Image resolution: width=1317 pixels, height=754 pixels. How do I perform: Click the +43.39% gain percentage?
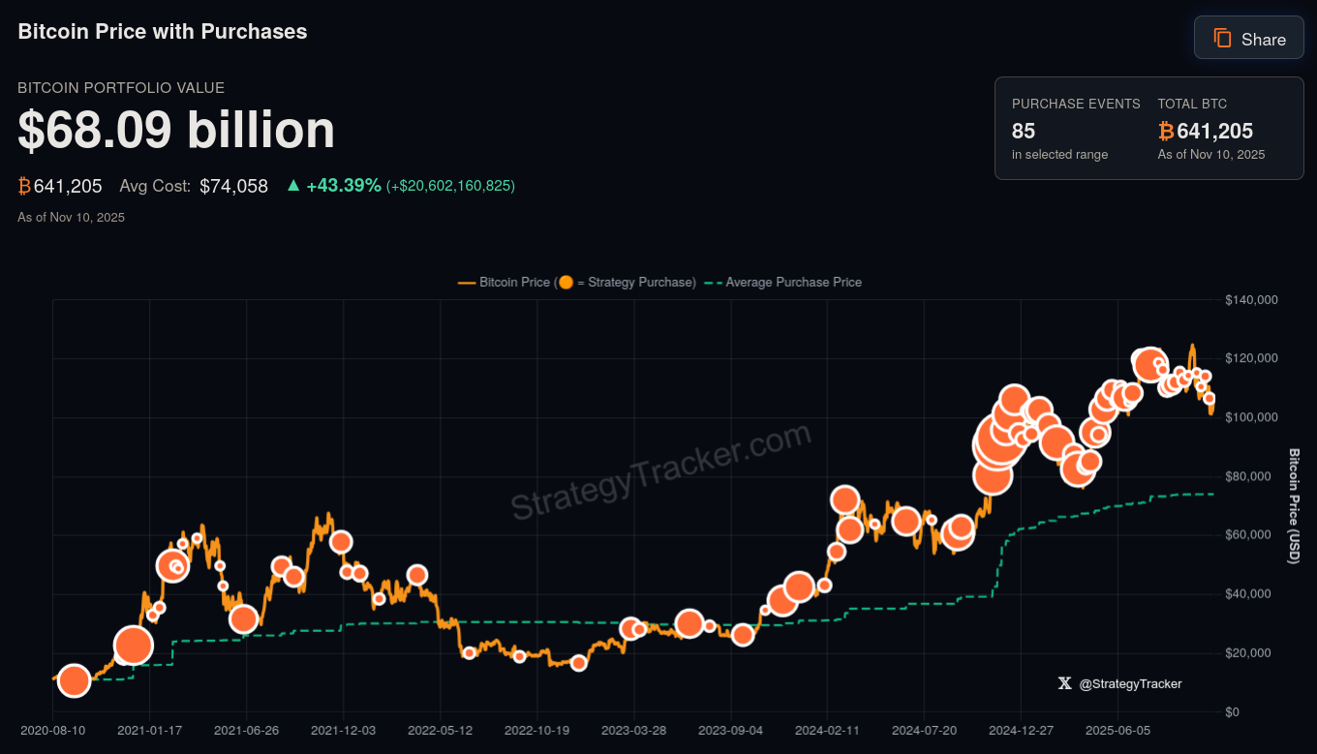[344, 186]
